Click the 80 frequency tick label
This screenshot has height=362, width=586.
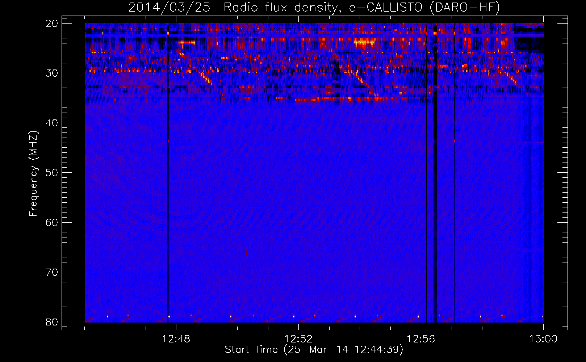(x=52, y=322)
